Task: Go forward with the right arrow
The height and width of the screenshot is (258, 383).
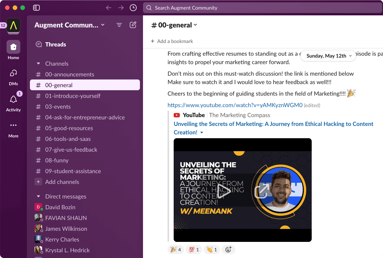Action: [x=121, y=8]
